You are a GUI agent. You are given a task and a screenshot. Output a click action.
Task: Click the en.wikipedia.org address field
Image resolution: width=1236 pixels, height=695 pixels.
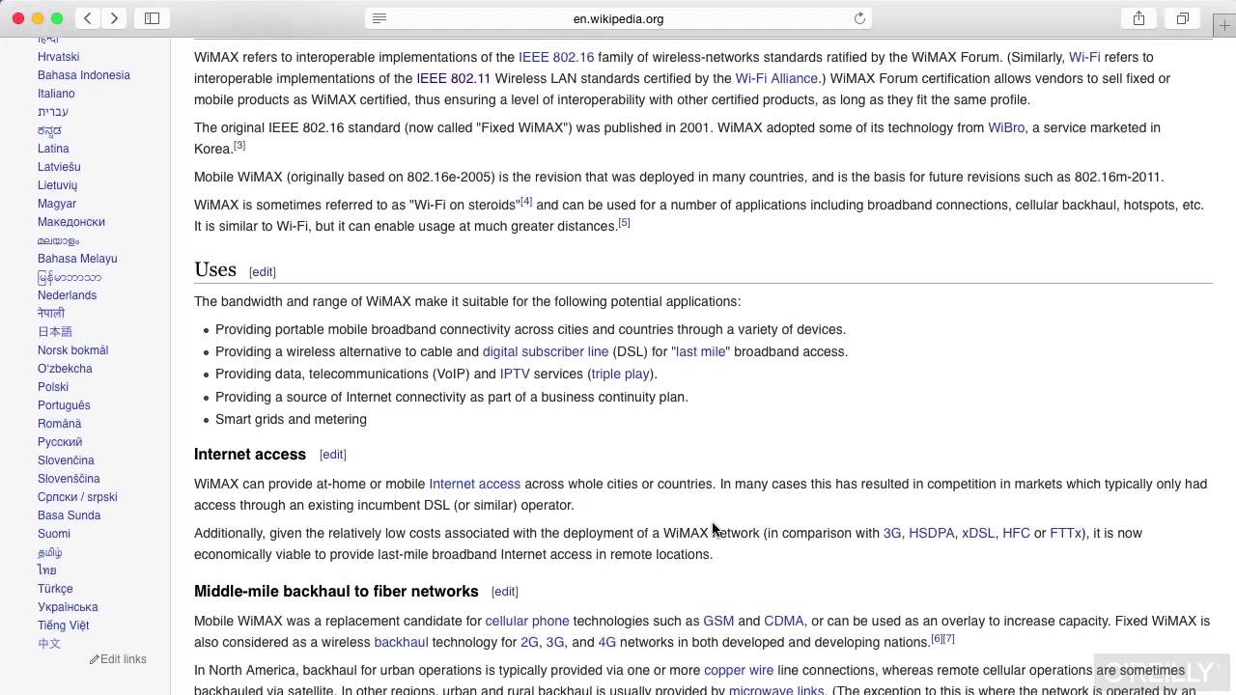tap(618, 18)
